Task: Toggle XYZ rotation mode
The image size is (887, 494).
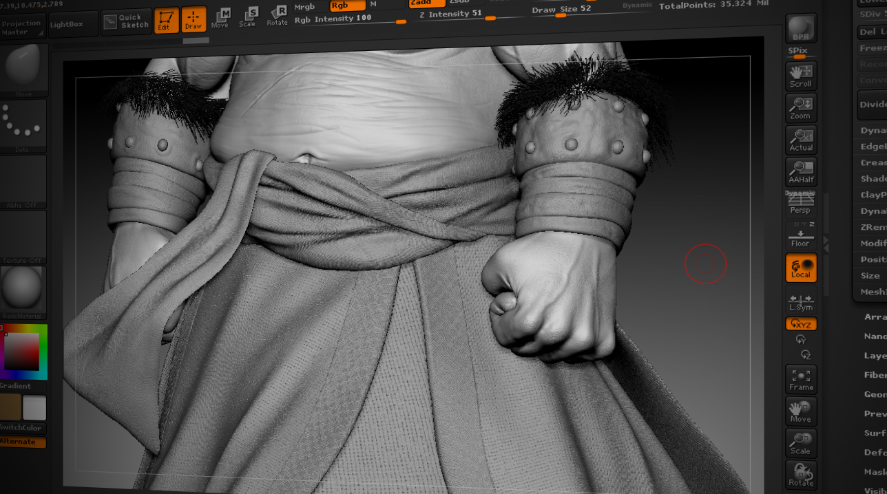Action: (x=801, y=323)
